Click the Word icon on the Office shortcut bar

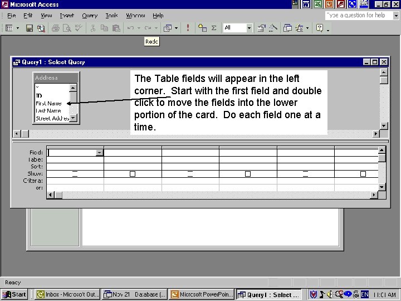pos(306,4)
